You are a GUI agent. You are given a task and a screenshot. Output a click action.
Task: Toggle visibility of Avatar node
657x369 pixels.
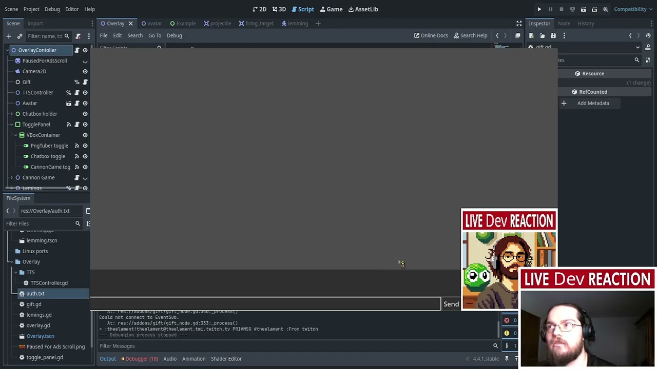(x=85, y=103)
